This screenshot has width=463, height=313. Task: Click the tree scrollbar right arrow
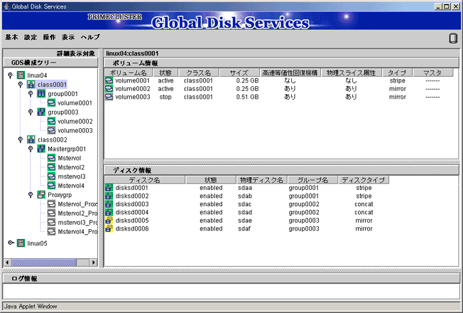pyautogui.click(x=93, y=262)
